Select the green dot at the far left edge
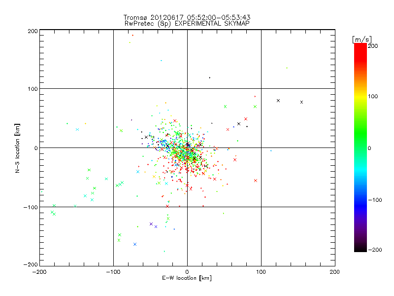Viewport: 394px width, 296px height. [42, 192]
